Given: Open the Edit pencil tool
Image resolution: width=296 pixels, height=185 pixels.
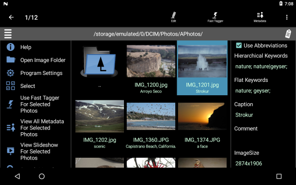Looking at the screenshot, I should [x=173, y=17].
